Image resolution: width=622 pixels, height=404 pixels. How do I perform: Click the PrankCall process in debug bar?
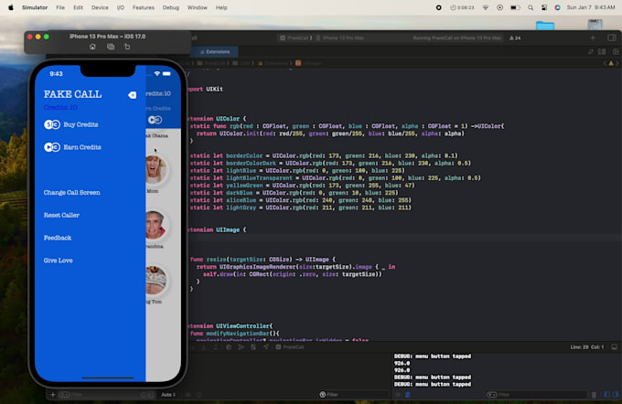click(x=290, y=347)
